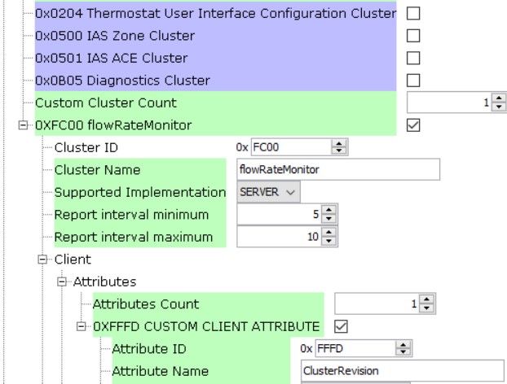Uncheck the 0XFFFD Custom Client Attribute checkbox
The height and width of the screenshot is (384, 507).
point(342,326)
